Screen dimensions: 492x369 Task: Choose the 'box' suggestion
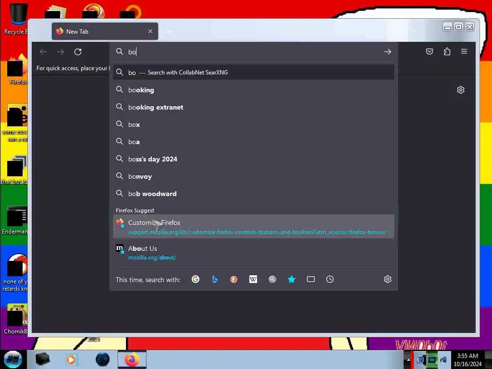[x=254, y=124]
